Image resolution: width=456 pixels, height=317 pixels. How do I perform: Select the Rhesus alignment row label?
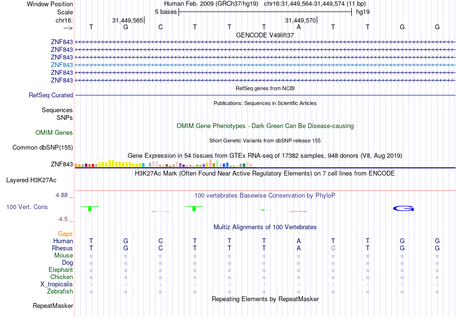tap(62, 248)
